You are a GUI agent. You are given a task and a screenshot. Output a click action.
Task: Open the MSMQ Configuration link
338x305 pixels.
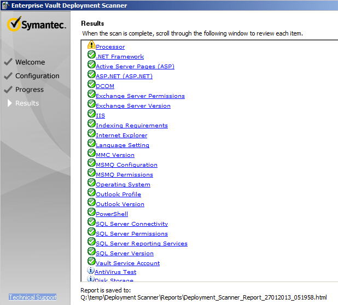tap(126, 165)
